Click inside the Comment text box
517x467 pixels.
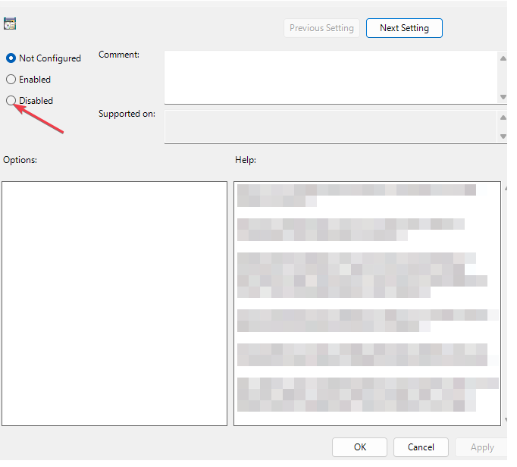click(x=331, y=77)
